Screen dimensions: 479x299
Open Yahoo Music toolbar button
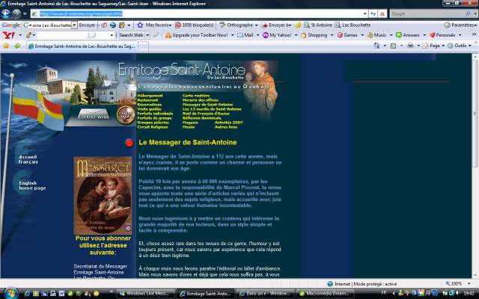[377, 35]
